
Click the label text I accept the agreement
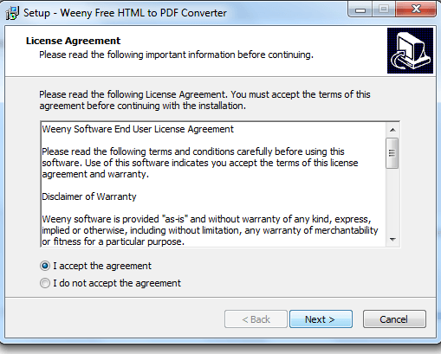tap(102, 266)
